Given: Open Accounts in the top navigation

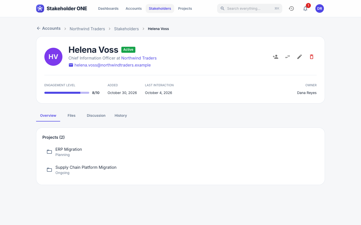Looking at the screenshot, I should click(x=134, y=8).
